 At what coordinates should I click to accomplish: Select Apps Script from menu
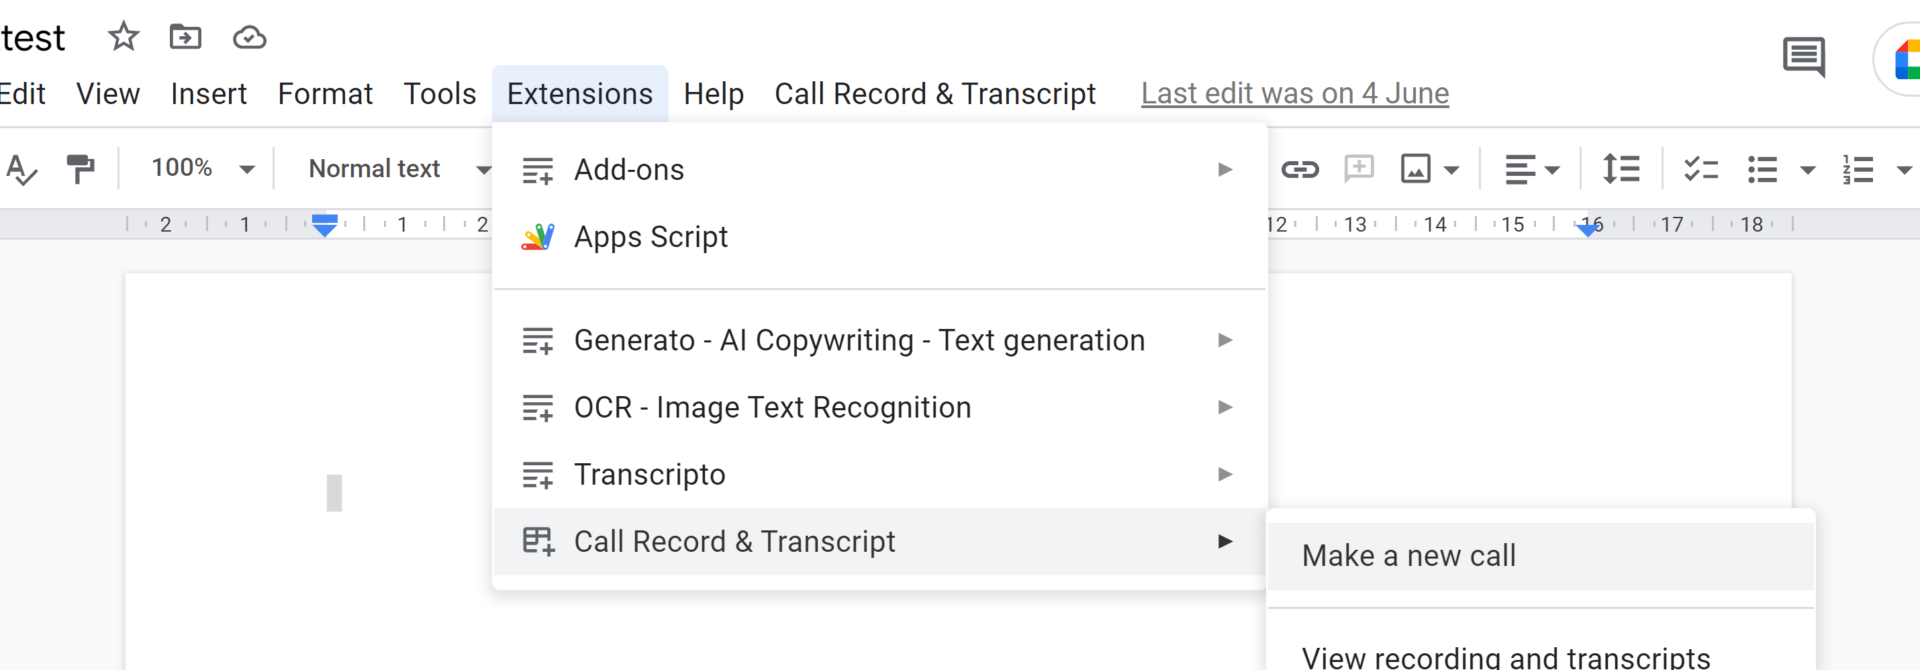click(x=650, y=237)
